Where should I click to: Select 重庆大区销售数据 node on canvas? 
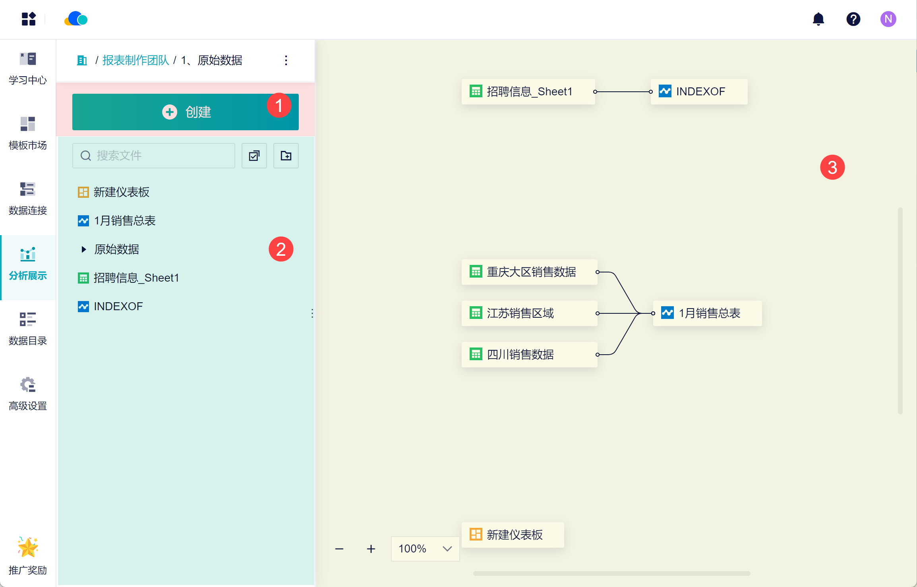(530, 272)
